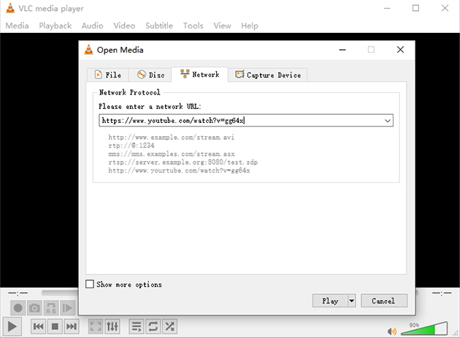Click the Open Media dialog cone icon
The width and height of the screenshot is (460, 338).
(x=88, y=50)
